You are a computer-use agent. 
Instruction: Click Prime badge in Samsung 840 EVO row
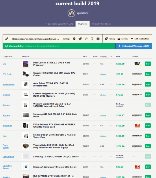pos(103,116)
